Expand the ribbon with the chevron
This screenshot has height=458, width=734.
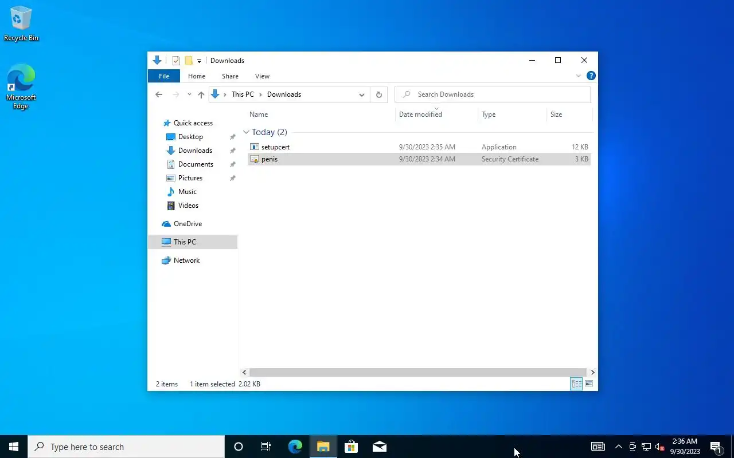(578, 76)
